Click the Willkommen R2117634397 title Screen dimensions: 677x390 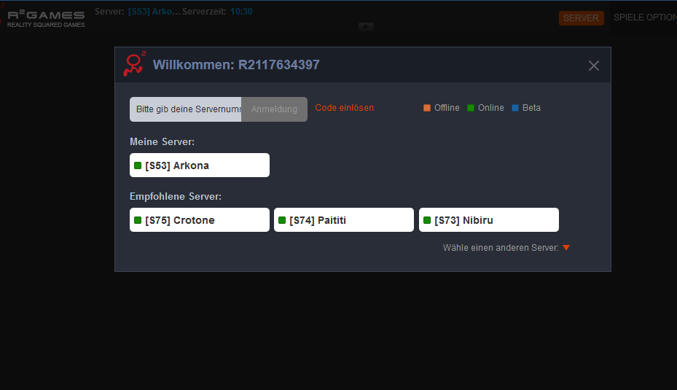point(236,65)
